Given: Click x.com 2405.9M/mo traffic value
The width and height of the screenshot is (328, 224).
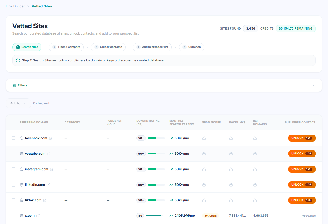Looking at the screenshot, I should pos(185,216).
